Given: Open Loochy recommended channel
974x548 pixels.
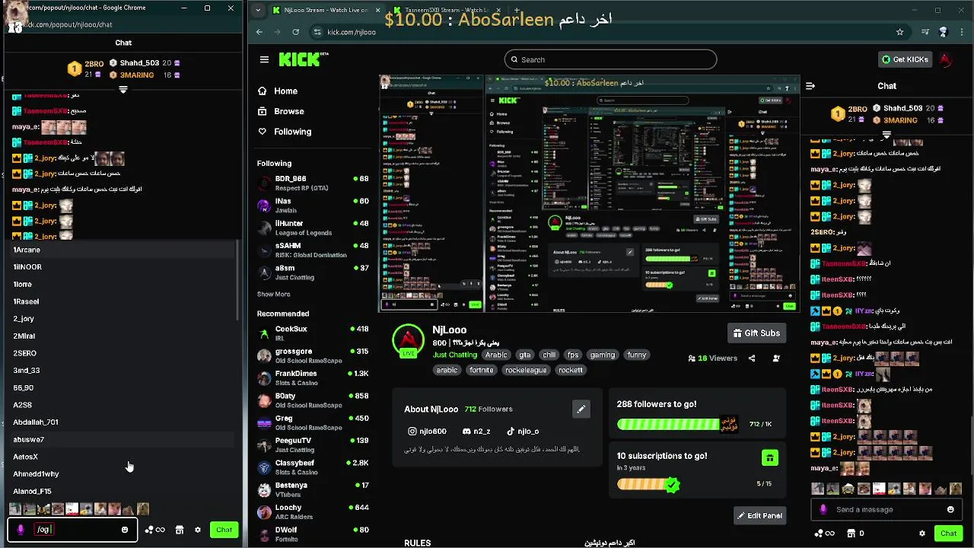Looking at the screenshot, I should tap(313, 511).
